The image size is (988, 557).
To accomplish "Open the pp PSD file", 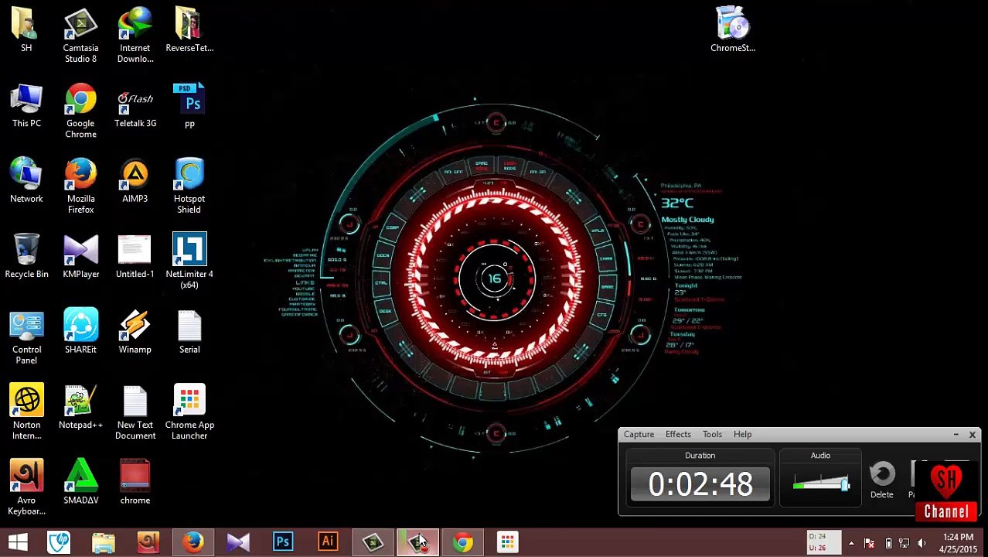I will click(x=189, y=106).
